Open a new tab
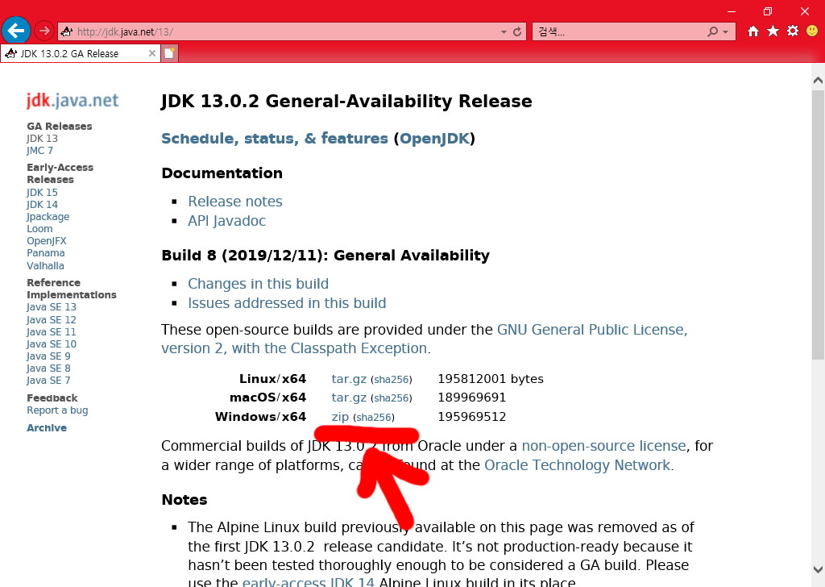The image size is (825, 587). 169,53
